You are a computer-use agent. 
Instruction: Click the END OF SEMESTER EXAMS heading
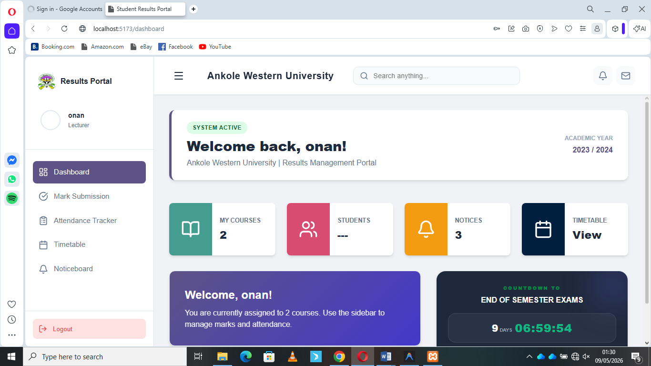pyautogui.click(x=532, y=300)
